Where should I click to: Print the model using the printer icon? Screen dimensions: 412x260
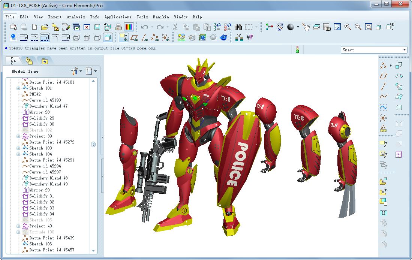(118, 27)
